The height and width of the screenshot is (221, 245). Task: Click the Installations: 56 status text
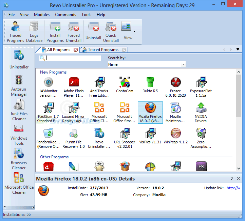pos(17,215)
